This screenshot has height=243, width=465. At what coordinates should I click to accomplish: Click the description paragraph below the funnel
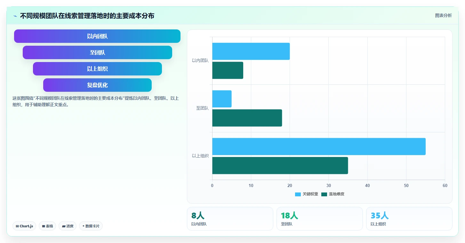(x=96, y=101)
